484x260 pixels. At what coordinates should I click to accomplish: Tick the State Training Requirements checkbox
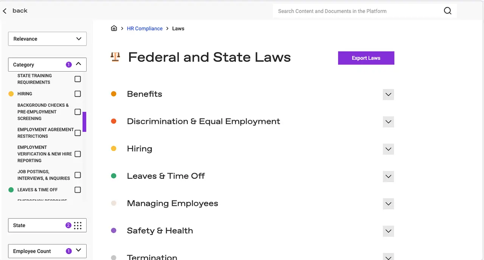tap(78, 79)
